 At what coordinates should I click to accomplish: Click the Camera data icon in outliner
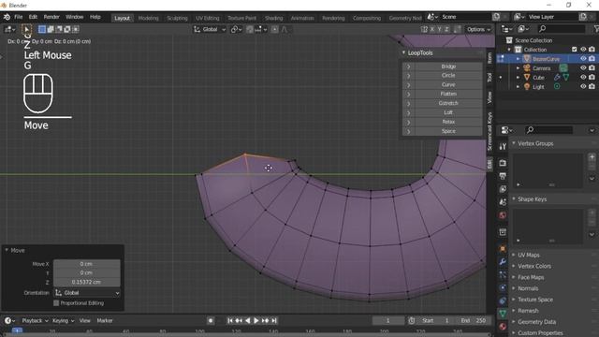point(563,68)
